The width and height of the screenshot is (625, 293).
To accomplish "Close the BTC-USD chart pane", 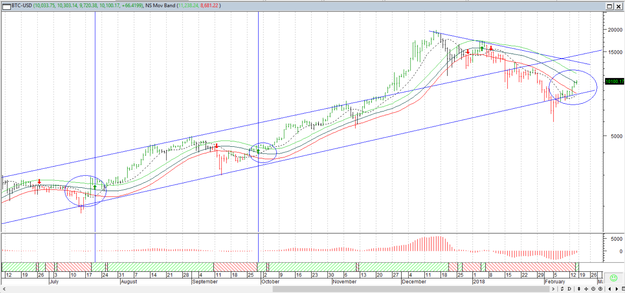I will [619, 6].
